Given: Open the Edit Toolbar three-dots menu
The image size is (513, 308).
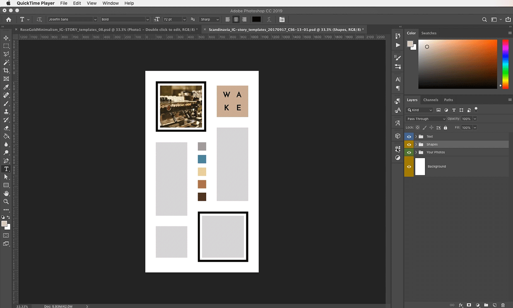Looking at the screenshot, I should point(6,210).
